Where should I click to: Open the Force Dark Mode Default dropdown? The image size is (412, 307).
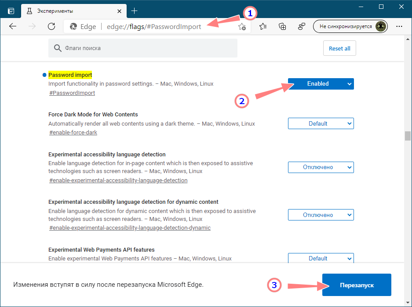coord(321,123)
